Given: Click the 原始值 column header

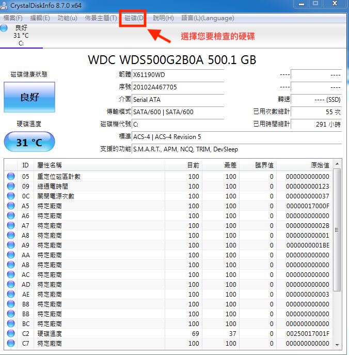Looking at the screenshot, I should (x=304, y=165).
